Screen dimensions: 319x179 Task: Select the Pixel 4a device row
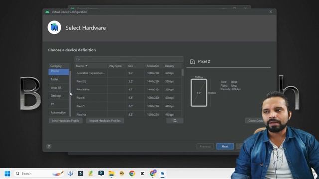[128, 114]
